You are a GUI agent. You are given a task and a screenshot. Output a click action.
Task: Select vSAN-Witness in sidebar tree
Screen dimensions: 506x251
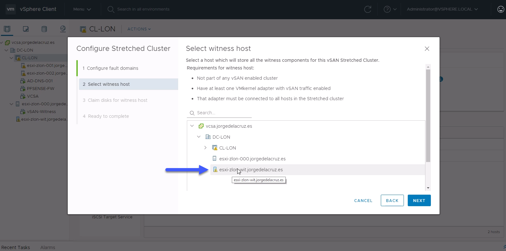41,111
